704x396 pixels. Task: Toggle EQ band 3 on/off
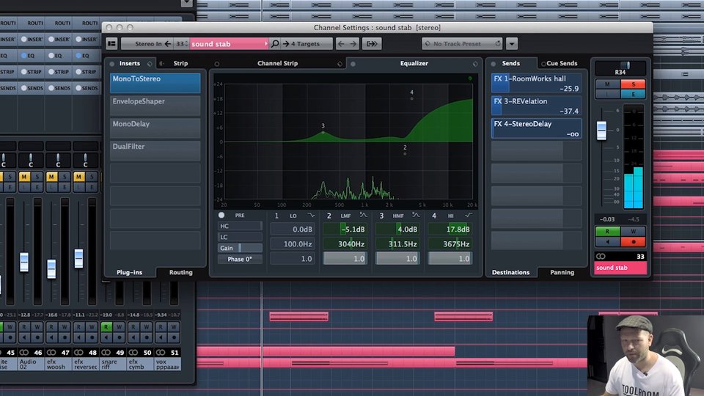click(381, 216)
